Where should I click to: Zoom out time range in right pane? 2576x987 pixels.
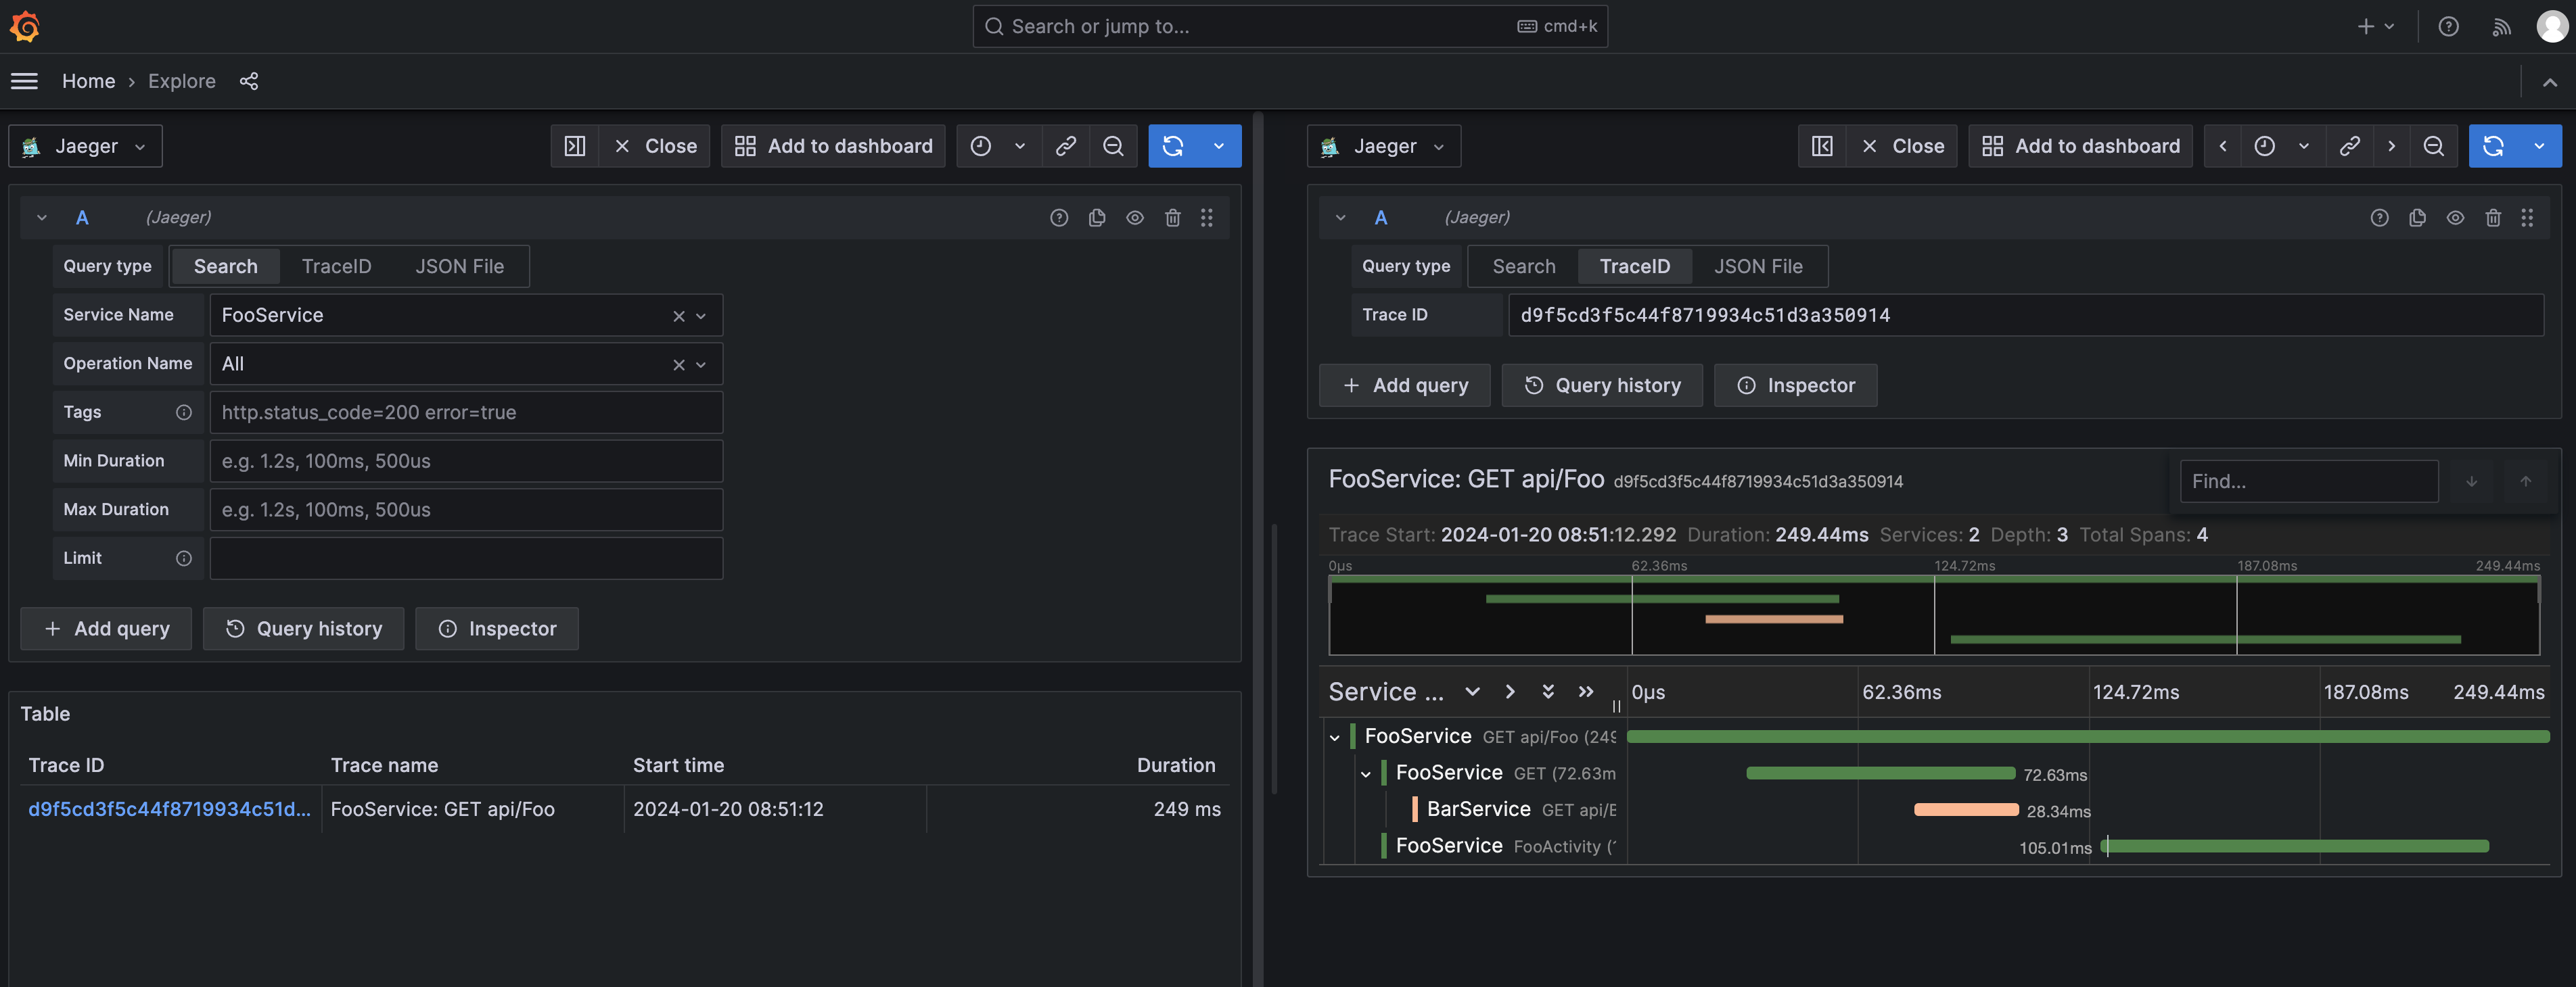pyautogui.click(x=2433, y=146)
